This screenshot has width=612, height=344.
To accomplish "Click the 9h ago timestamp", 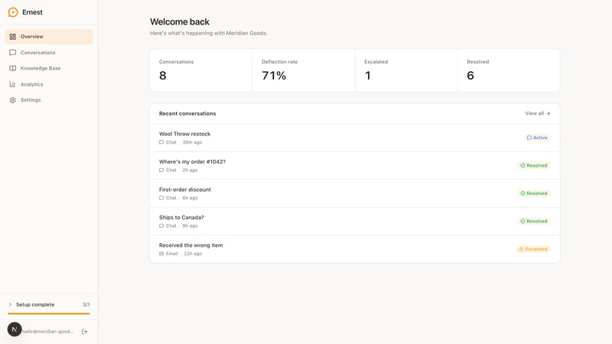I will (x=190, y=226).
